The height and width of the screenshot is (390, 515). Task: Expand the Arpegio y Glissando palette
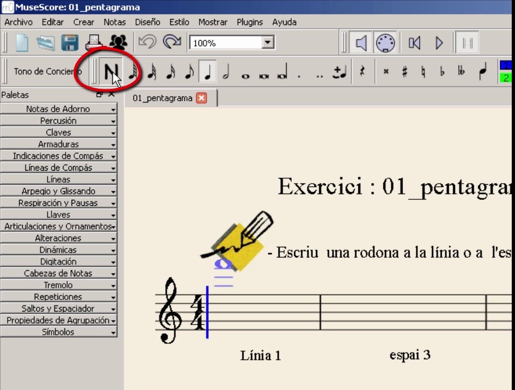(x=59, y=191)
